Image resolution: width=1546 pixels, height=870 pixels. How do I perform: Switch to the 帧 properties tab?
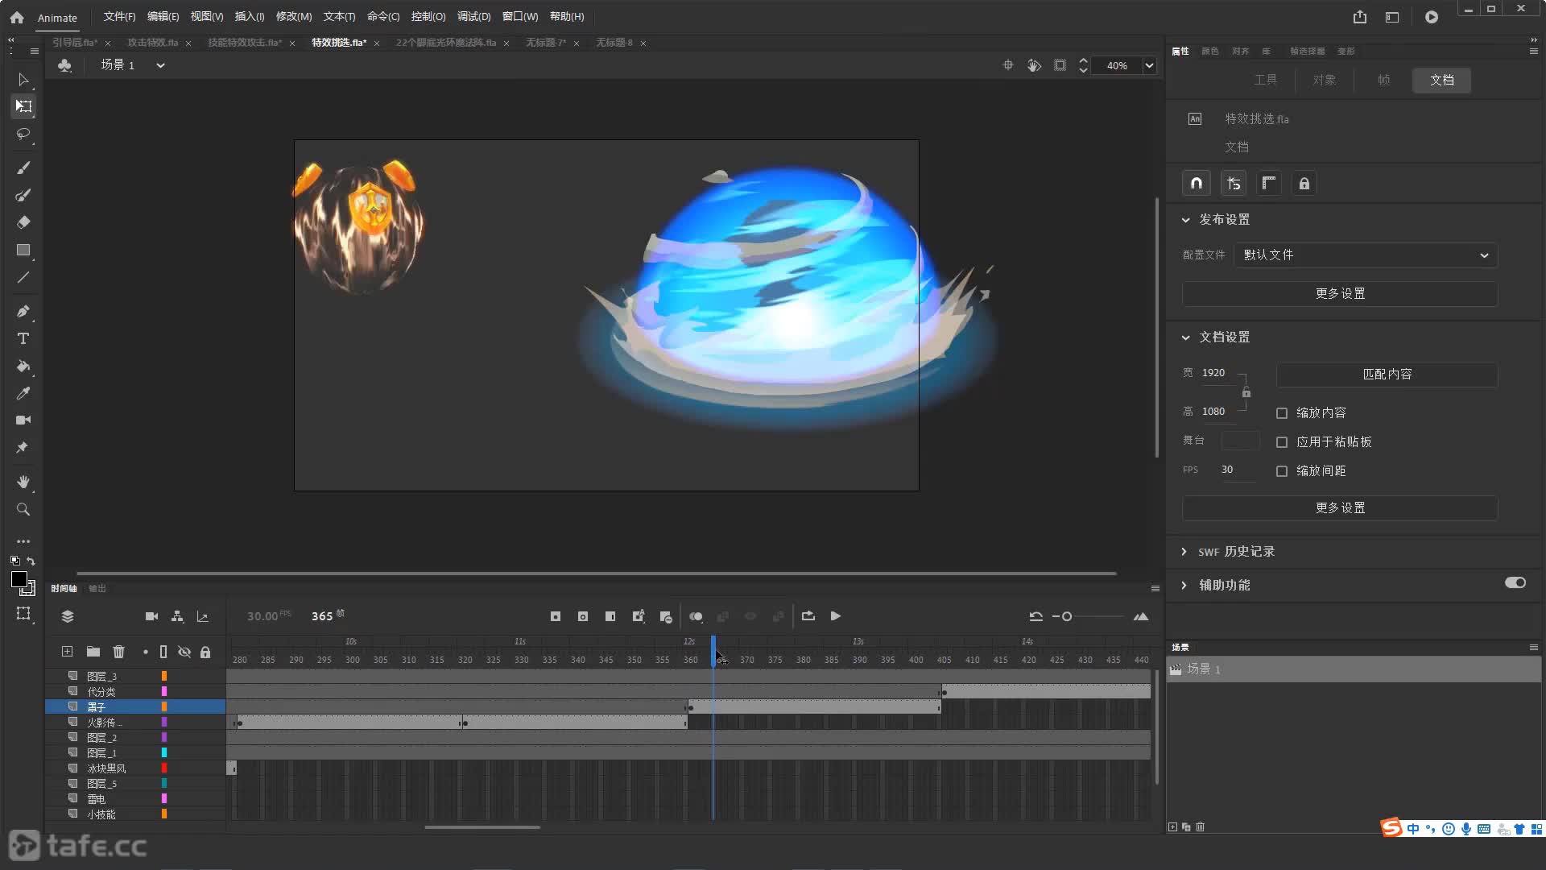[1383, 80]
